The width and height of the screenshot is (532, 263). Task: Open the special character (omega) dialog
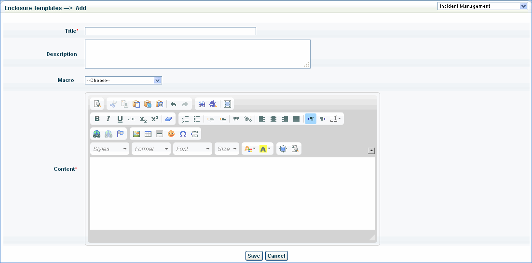pyautogui.click(x=183, y=134)
